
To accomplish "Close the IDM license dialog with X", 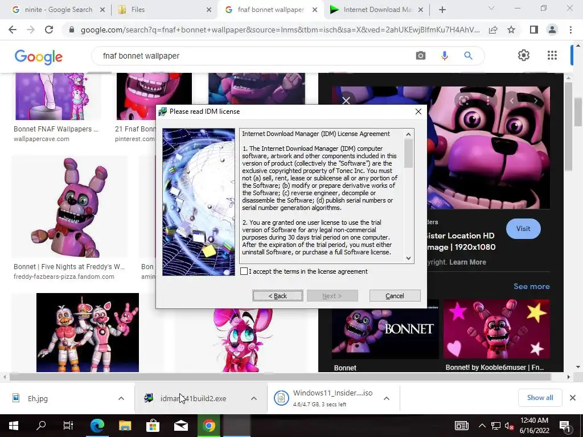I will pos(418,112).
